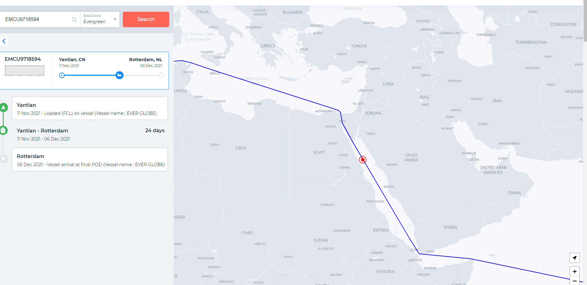Click the grey B destination marker
Image resolution: width=587 pixels, height=285 pixels.
pyautogui.click(x=3, y=159)
